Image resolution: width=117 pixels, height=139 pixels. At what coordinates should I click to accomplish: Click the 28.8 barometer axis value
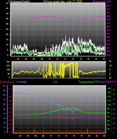(x=108, y=55)
